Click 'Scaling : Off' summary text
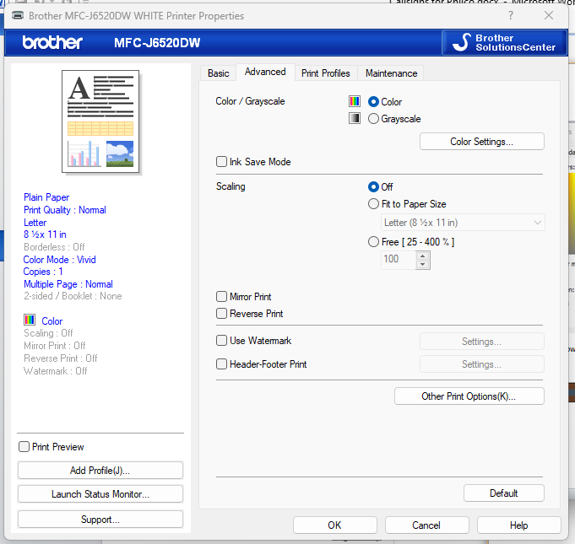Viewport: 575px width, 544px height. (x=48, y=332)
